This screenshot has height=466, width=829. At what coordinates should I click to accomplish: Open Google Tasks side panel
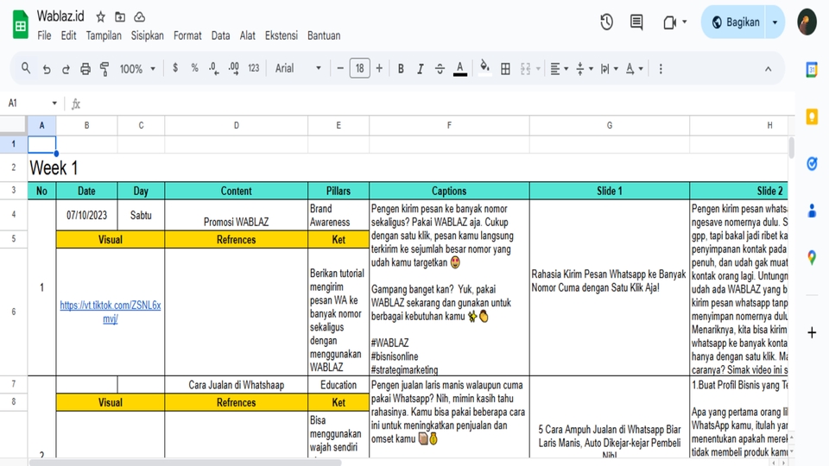(x=812, y=164)
